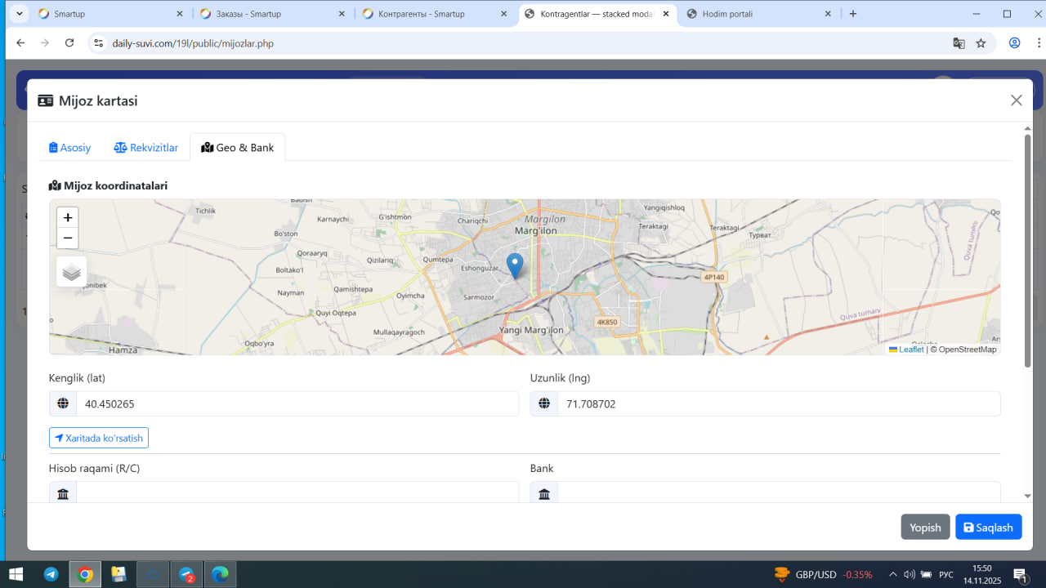The height and width of the screenshot is (588, 1046).
Task: Click the Yopish button
Action: (925, 528)
